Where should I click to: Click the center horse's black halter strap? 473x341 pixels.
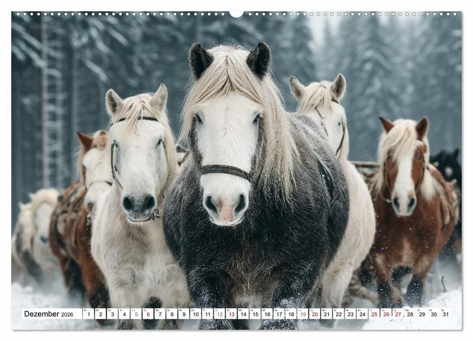225,171
